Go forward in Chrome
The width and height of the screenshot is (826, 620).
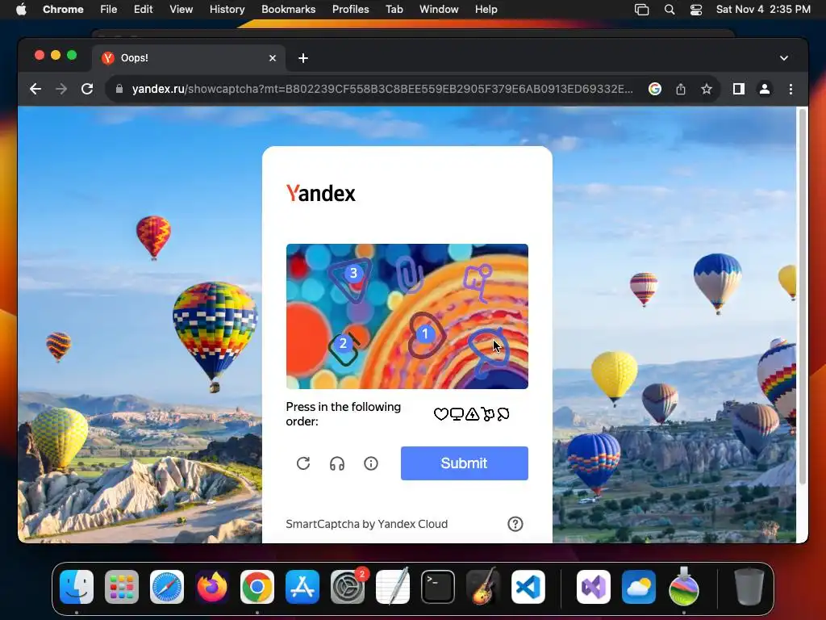(x=61, y=89)
